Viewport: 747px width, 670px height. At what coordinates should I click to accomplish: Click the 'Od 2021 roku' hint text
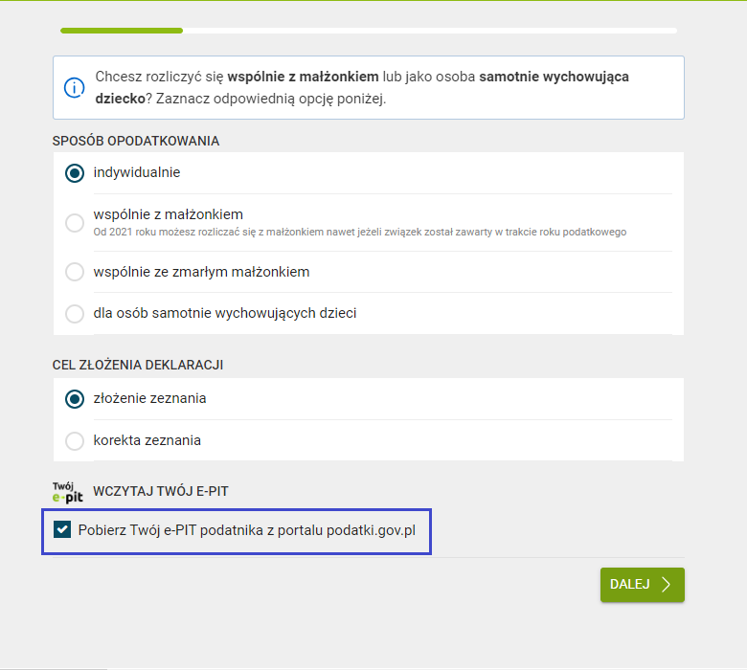pos(360,233)
